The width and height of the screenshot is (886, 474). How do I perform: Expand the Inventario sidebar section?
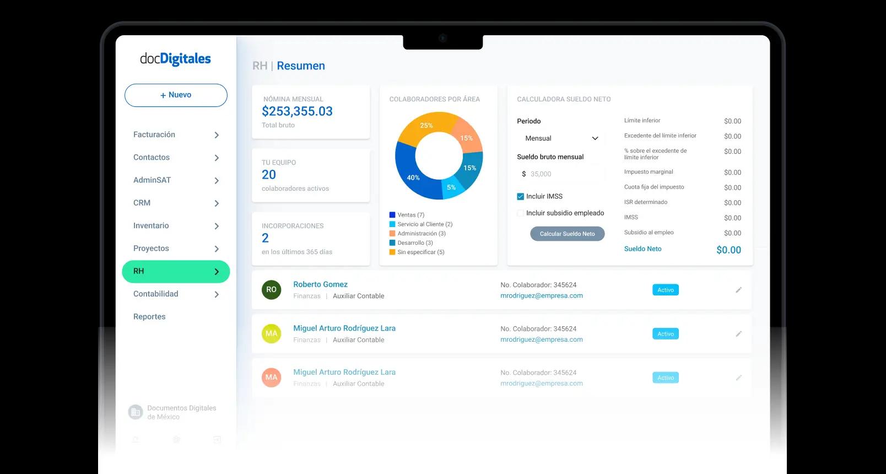tap(176, 226)
